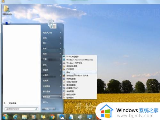The width and height of the screenshot is (160, 120).
Task: Click the 关机 shutdown button
Action: (47, 109)
